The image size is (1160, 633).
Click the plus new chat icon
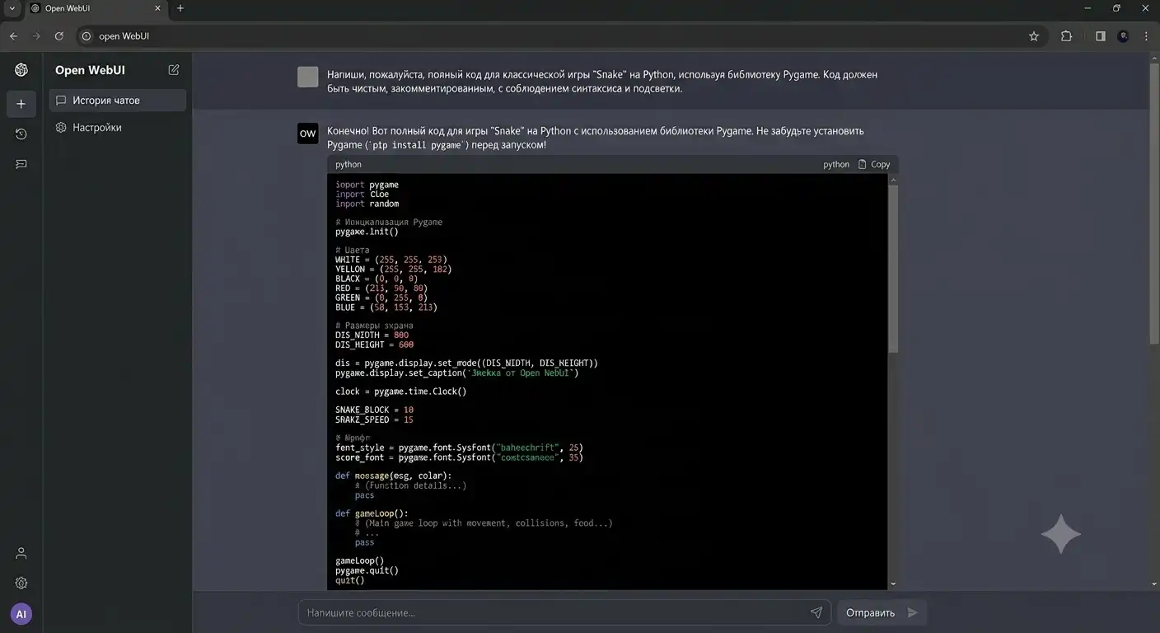[x=21, y=104]
